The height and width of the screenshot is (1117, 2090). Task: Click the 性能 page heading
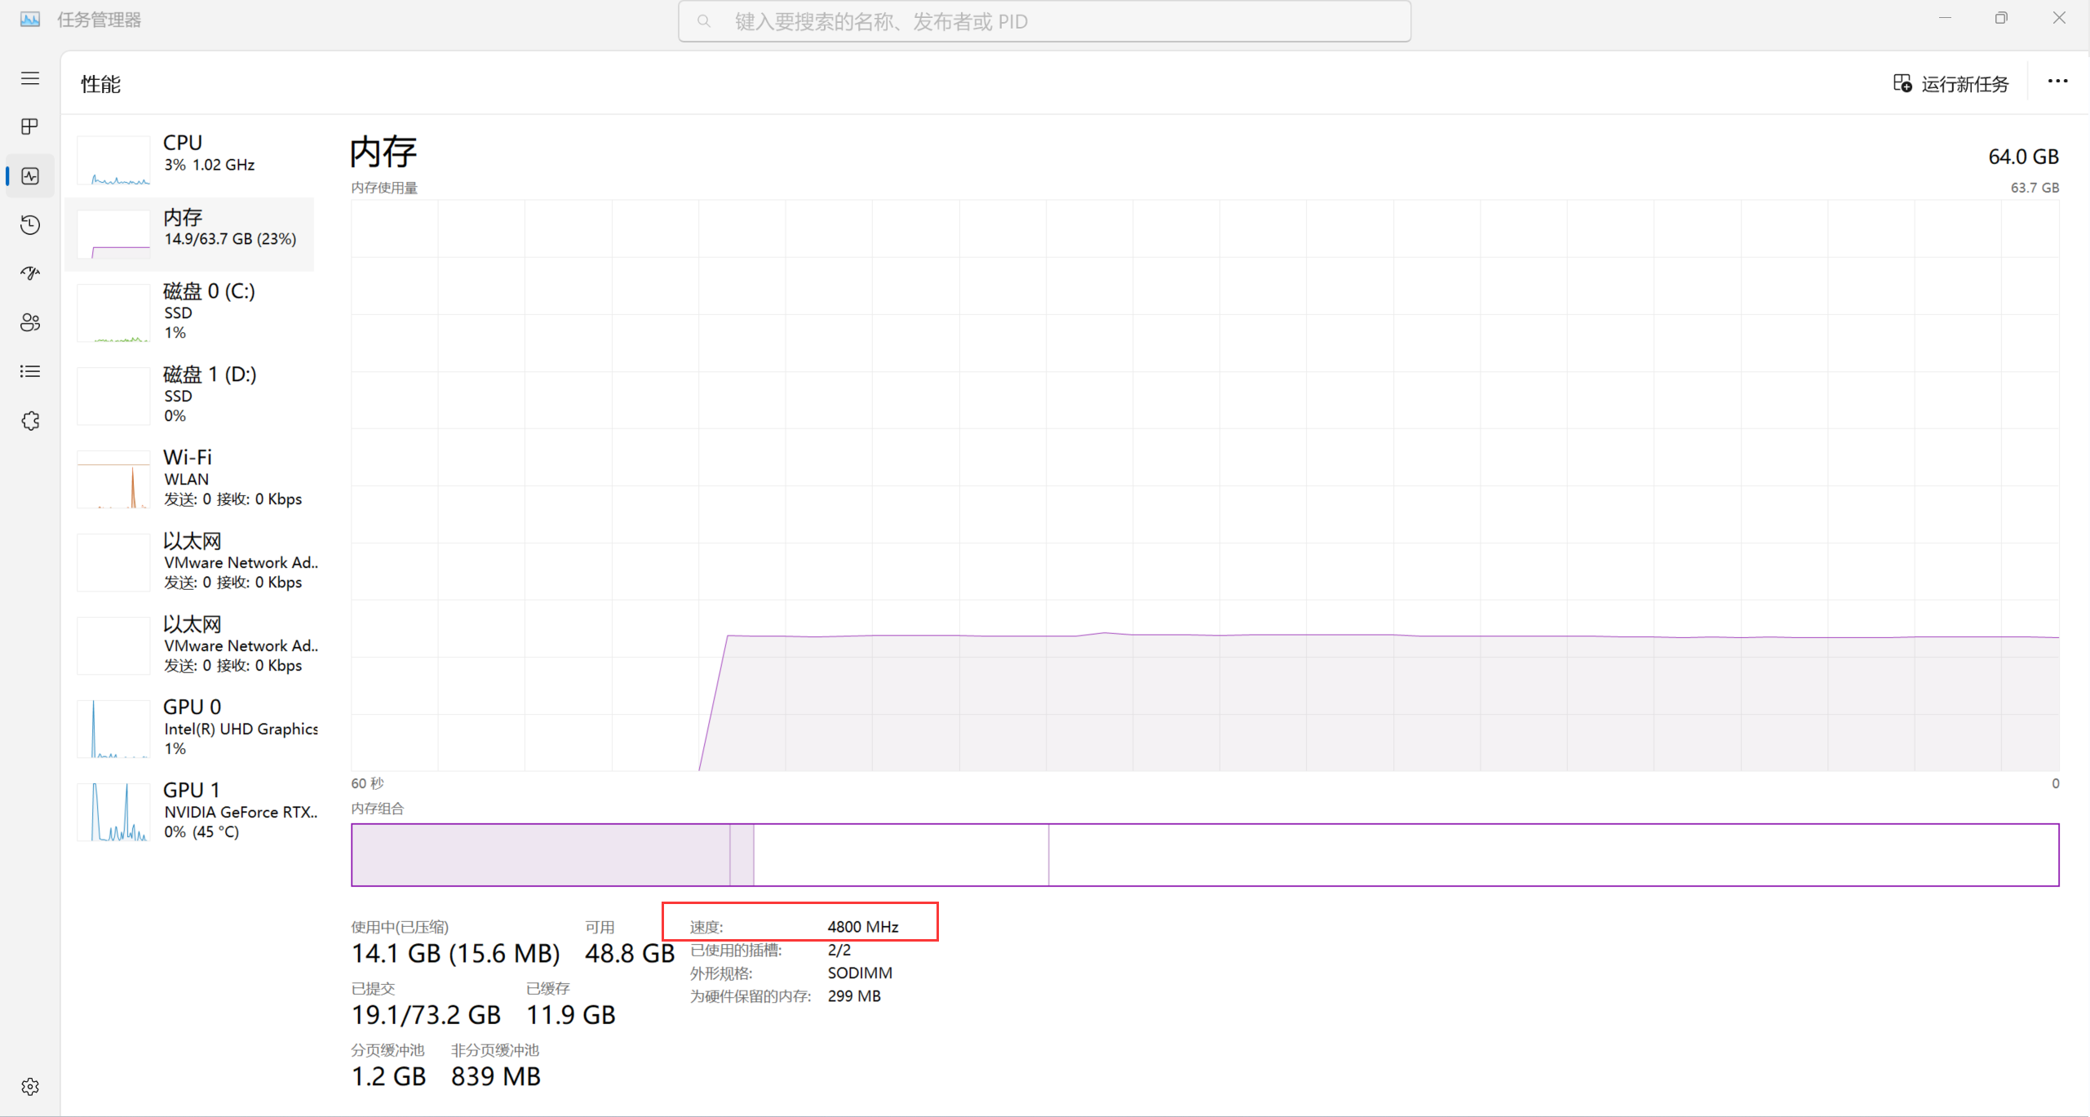click(x=101, y=84)
